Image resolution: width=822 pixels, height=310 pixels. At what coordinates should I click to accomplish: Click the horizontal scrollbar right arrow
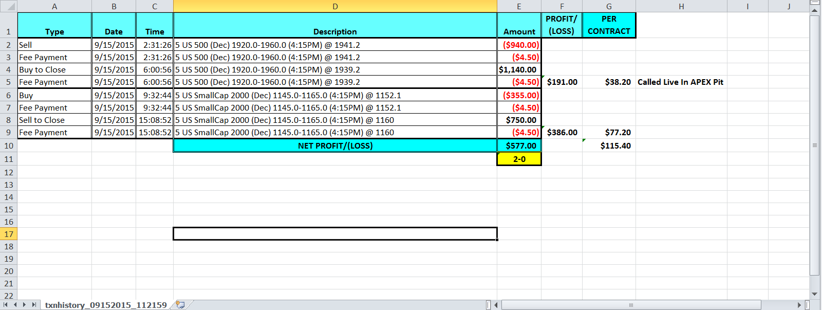pos(799,305)
